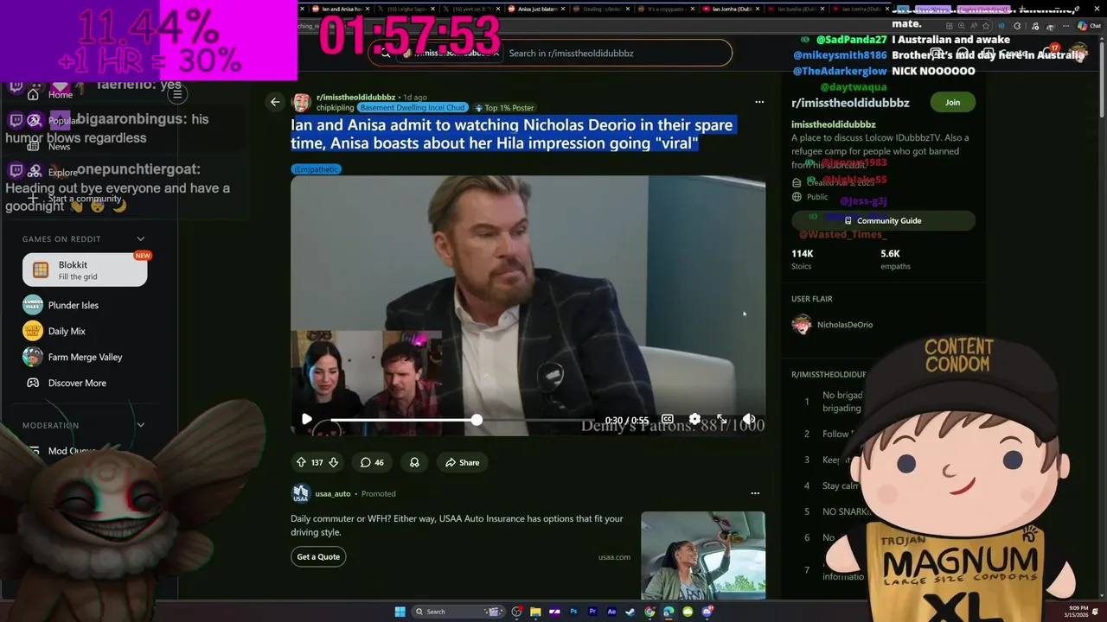Downvote the Ian and Anisa post
This screenshot has height=622, width=1107.
click(x=333, y=462)
